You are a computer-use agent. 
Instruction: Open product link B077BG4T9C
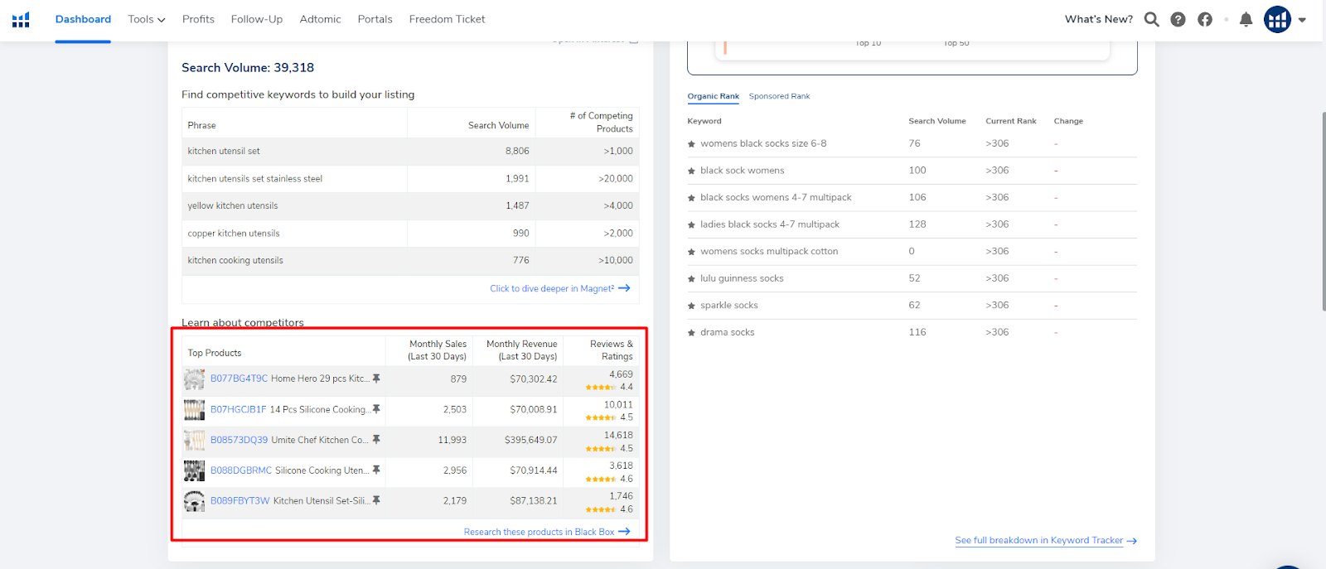[239, 379]
